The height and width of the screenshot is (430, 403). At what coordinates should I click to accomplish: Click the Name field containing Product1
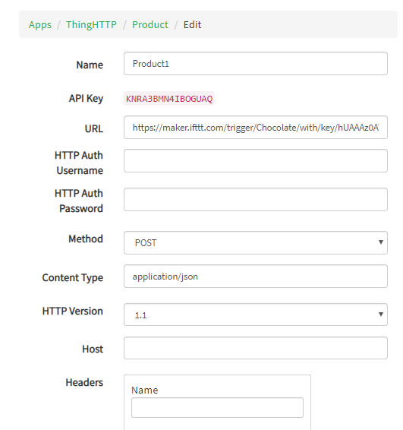256,63
